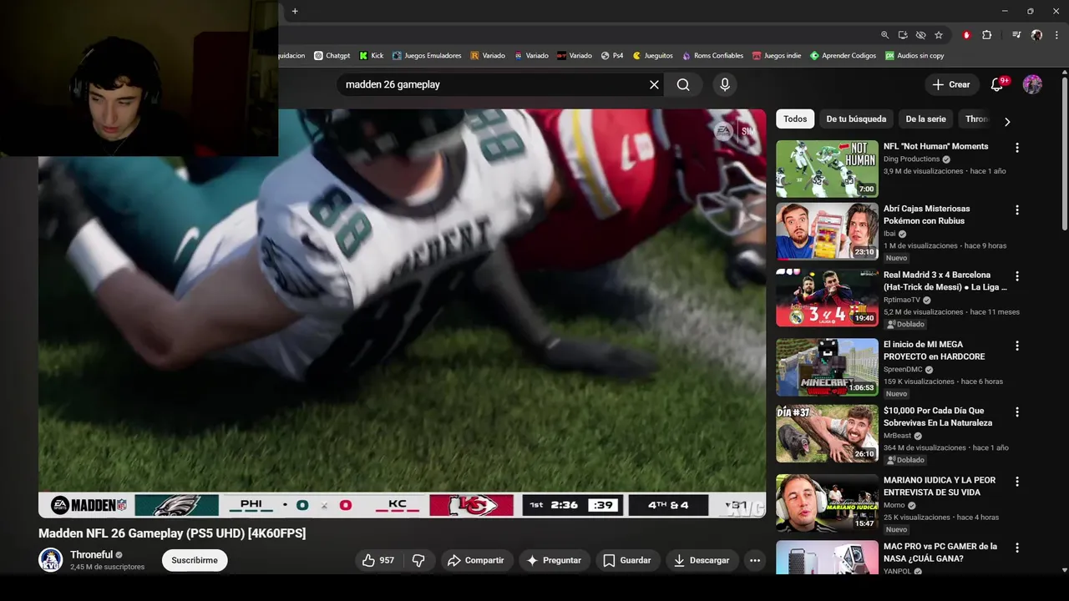The image size is (1069, 601).
Task: Open a new browser tab with plus
Action: (295, 11)
